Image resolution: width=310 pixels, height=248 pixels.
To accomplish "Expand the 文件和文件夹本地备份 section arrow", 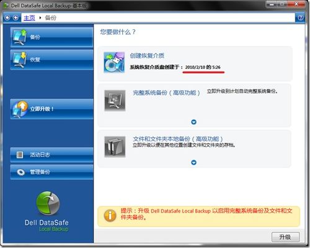I will (x=193, y=162).
